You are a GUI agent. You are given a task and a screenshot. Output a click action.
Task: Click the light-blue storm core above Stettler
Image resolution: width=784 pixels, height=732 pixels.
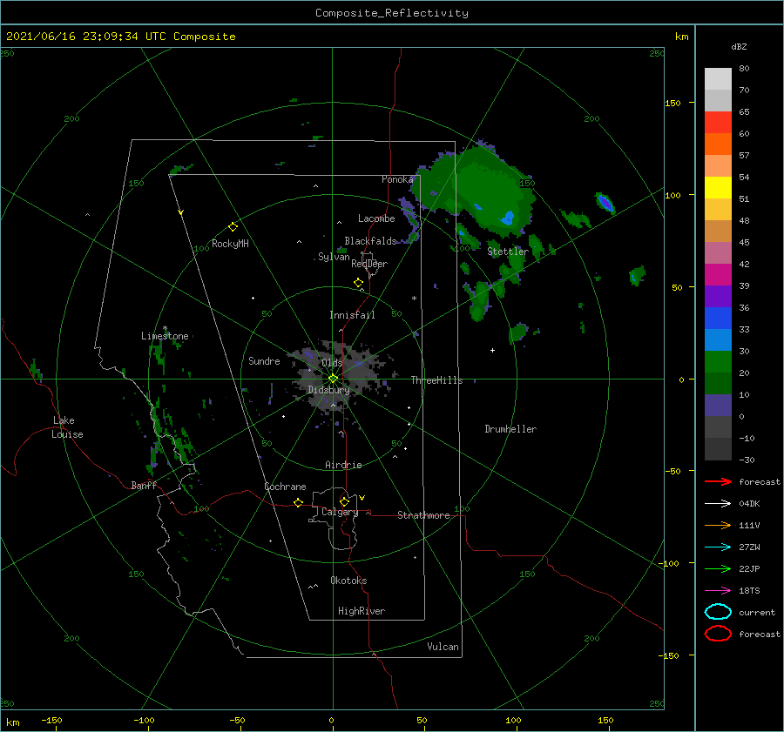click(508, 218)
